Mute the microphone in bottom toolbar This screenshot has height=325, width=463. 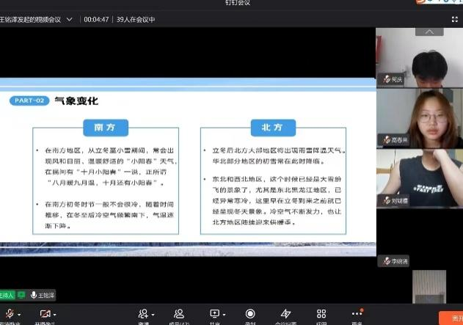coord(7,314)
